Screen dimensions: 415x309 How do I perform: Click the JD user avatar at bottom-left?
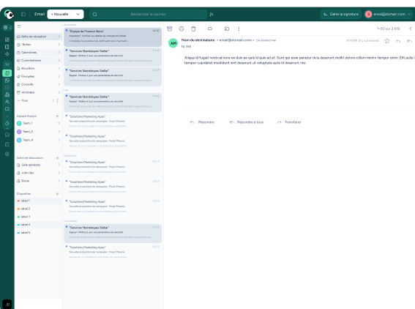(x=7, y=304)
